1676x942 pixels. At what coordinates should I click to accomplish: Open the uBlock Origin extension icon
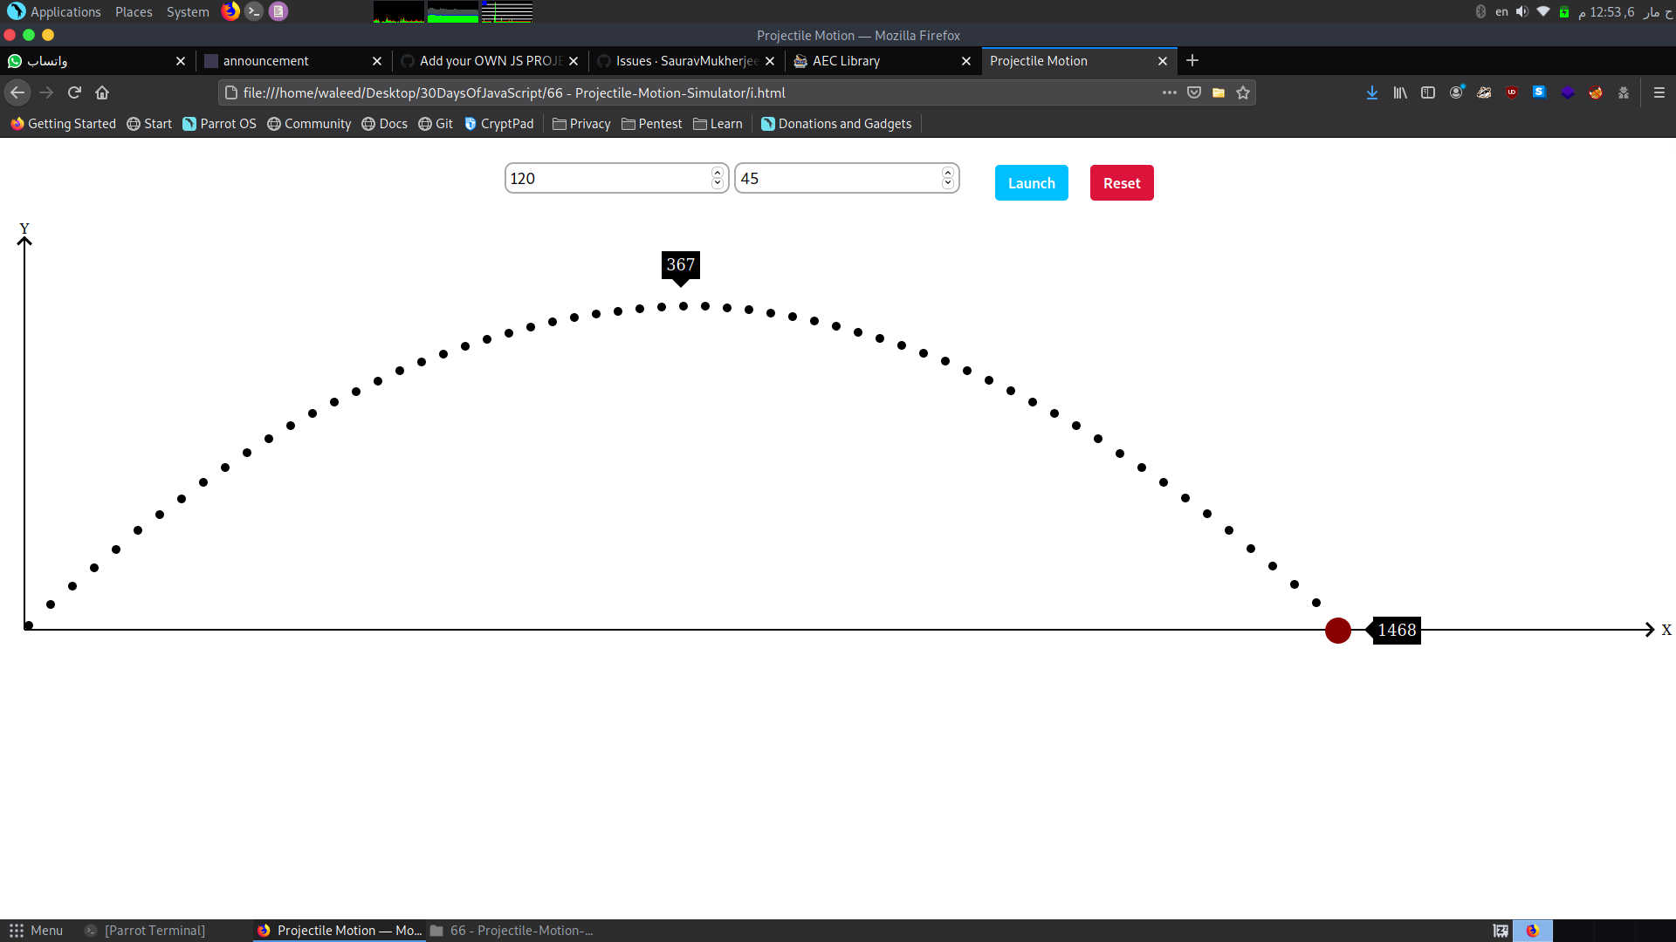point(1512,92)
